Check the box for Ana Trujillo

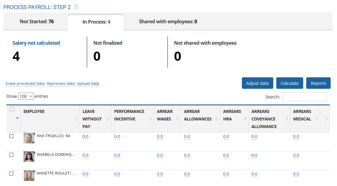11,136
